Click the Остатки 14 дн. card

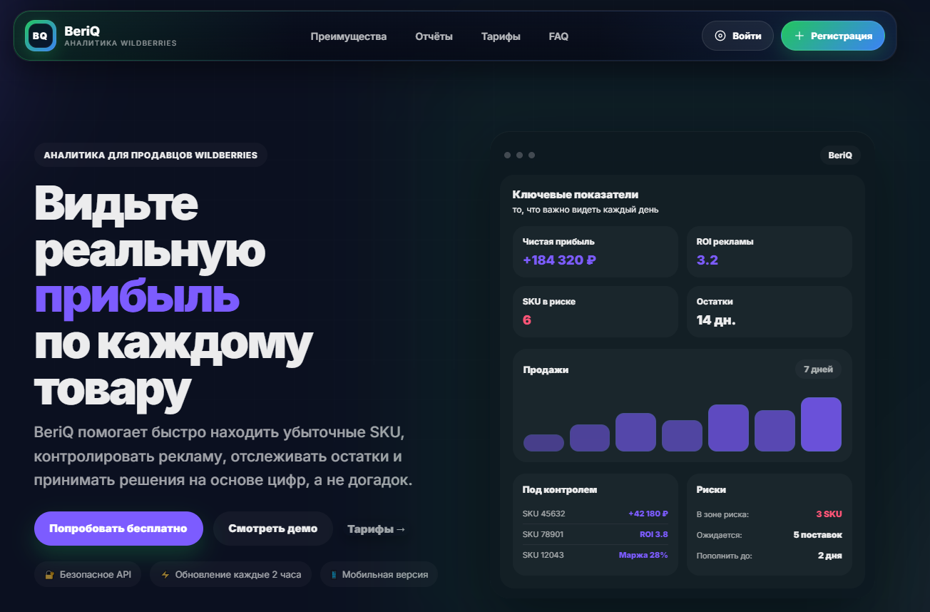pos(770,312)
